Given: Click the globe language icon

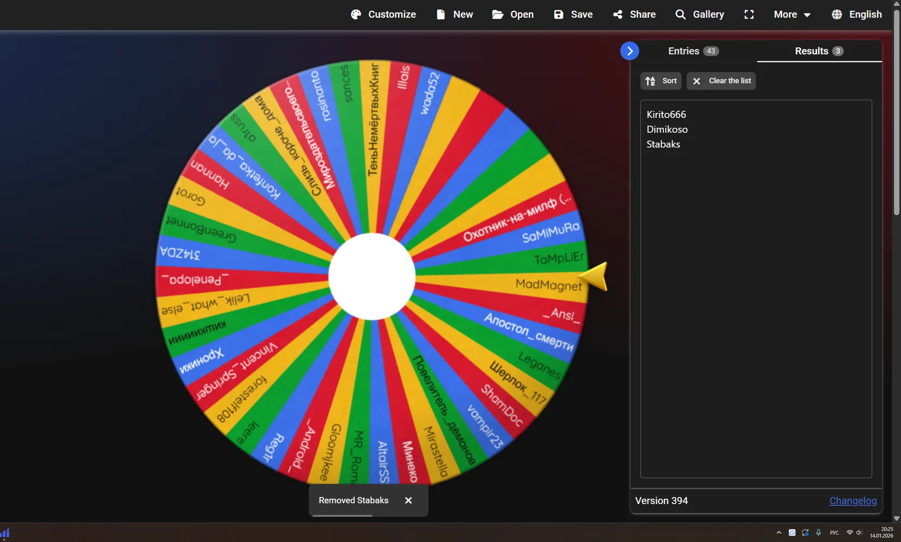Looking at the screenshot, I should [x=837, y=15].
